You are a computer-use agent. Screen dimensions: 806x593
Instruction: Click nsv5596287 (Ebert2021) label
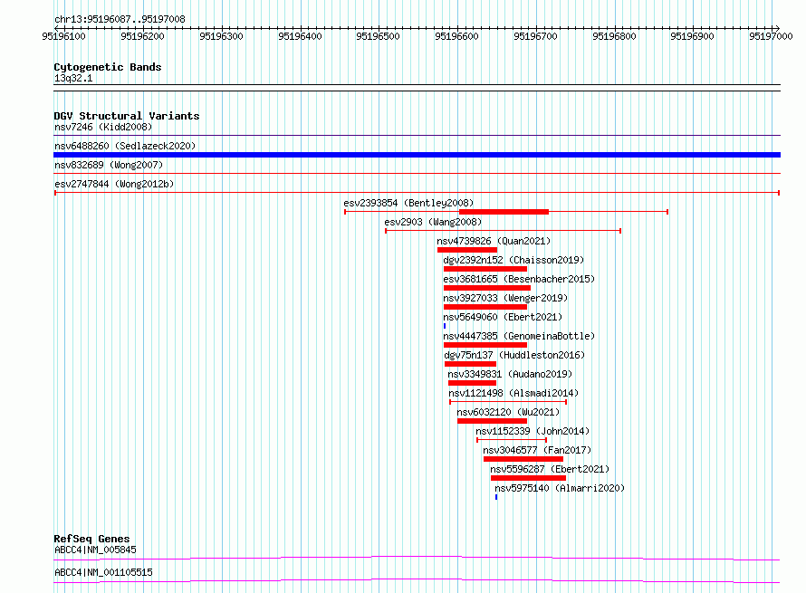click(550, 469)
